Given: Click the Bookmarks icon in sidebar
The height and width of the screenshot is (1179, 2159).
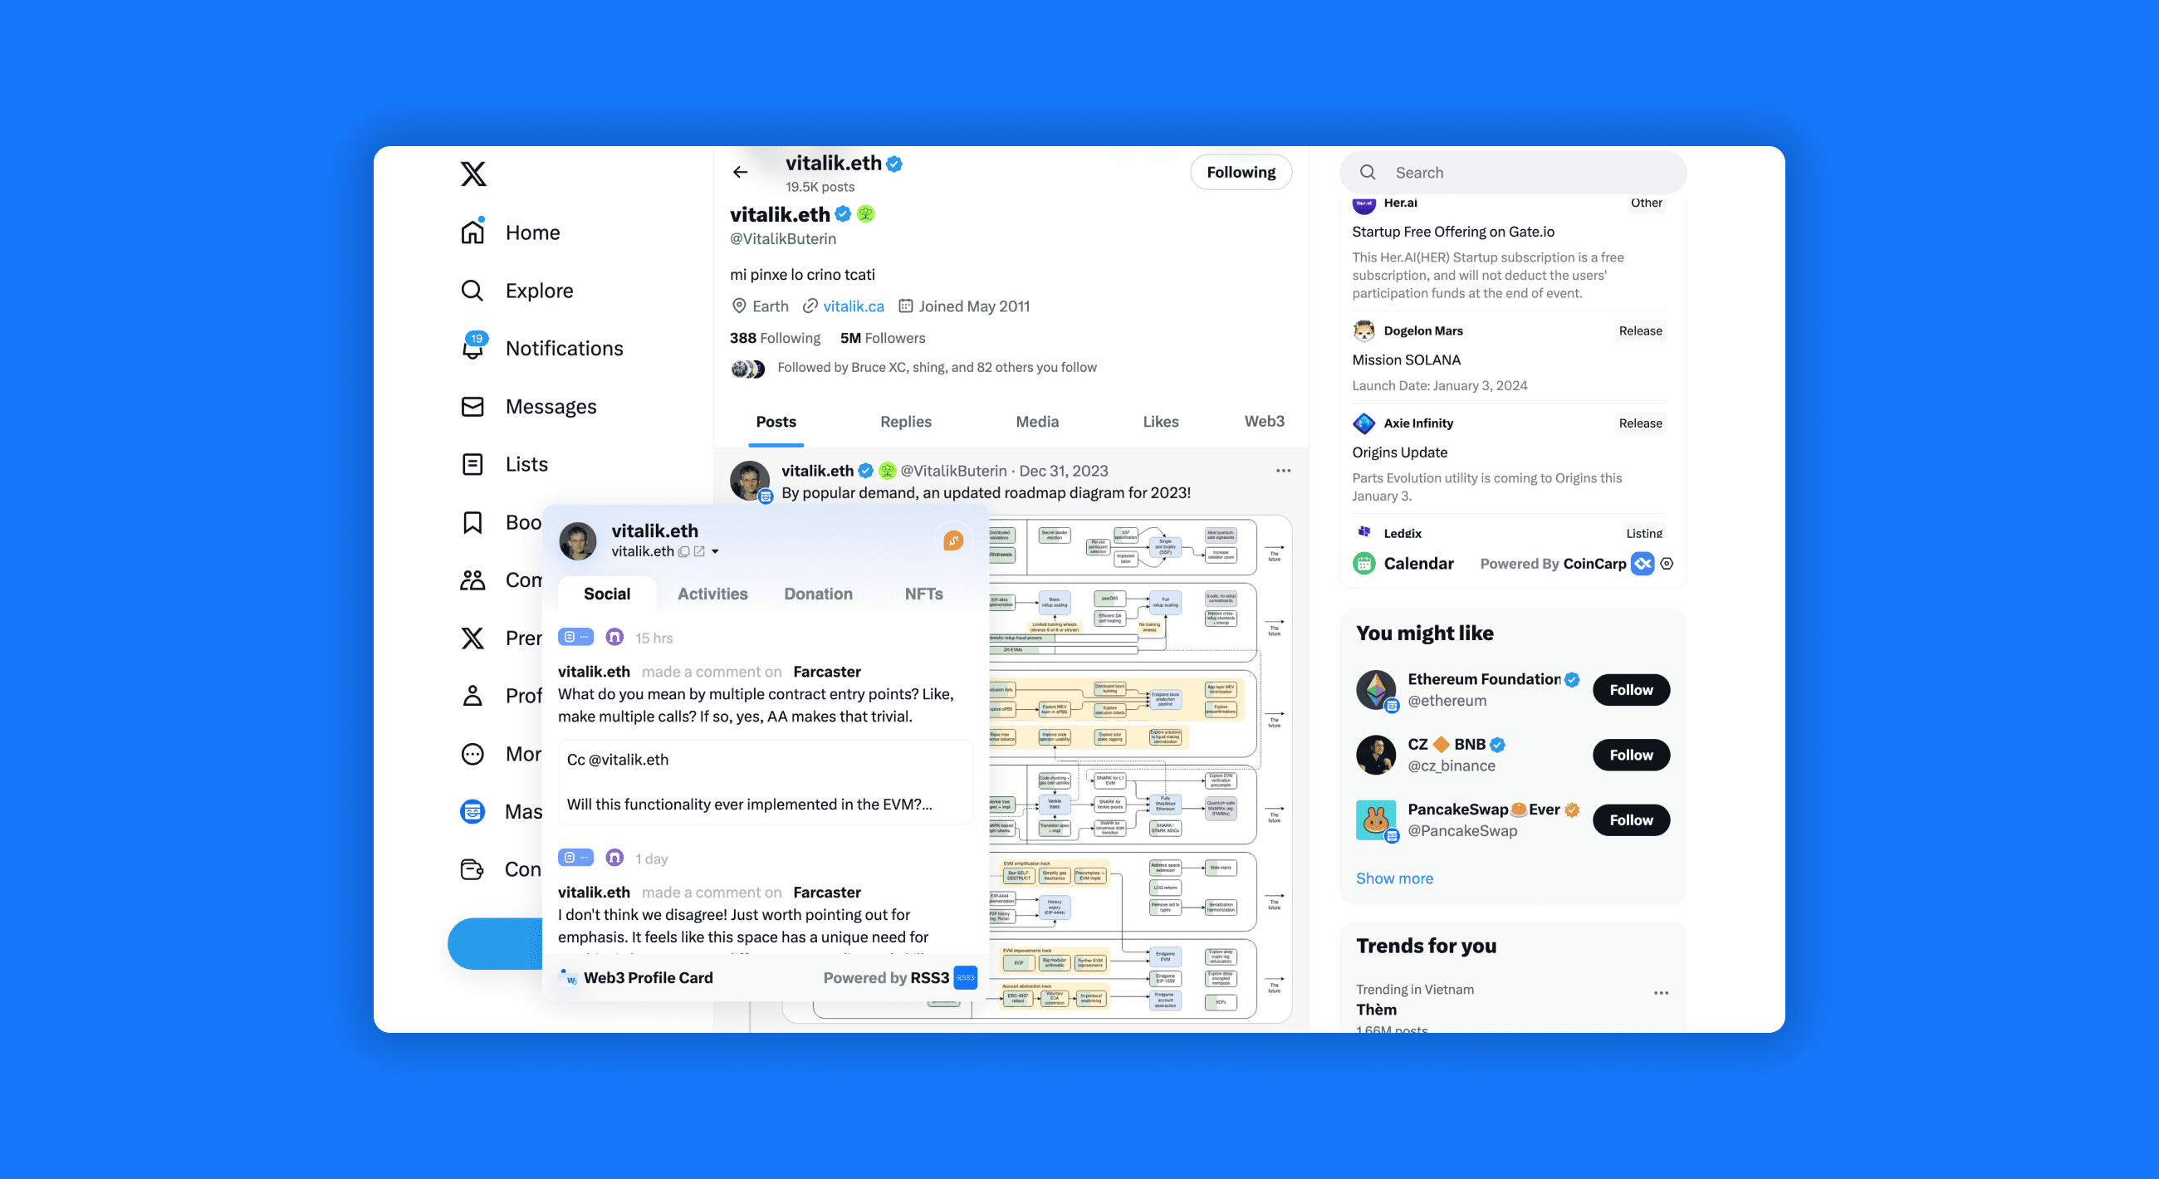Looking at the screenshot, I should click(473, 520).
